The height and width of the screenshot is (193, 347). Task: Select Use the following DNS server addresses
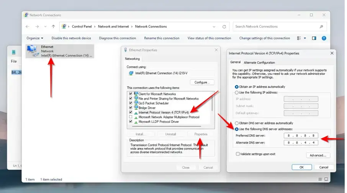(x=237, y=129)
